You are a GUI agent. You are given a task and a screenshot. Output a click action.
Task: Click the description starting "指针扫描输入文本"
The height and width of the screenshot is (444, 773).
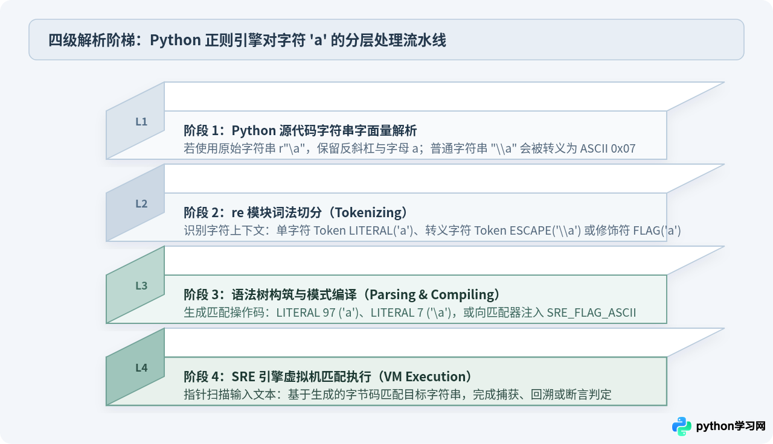coord(397,395)
